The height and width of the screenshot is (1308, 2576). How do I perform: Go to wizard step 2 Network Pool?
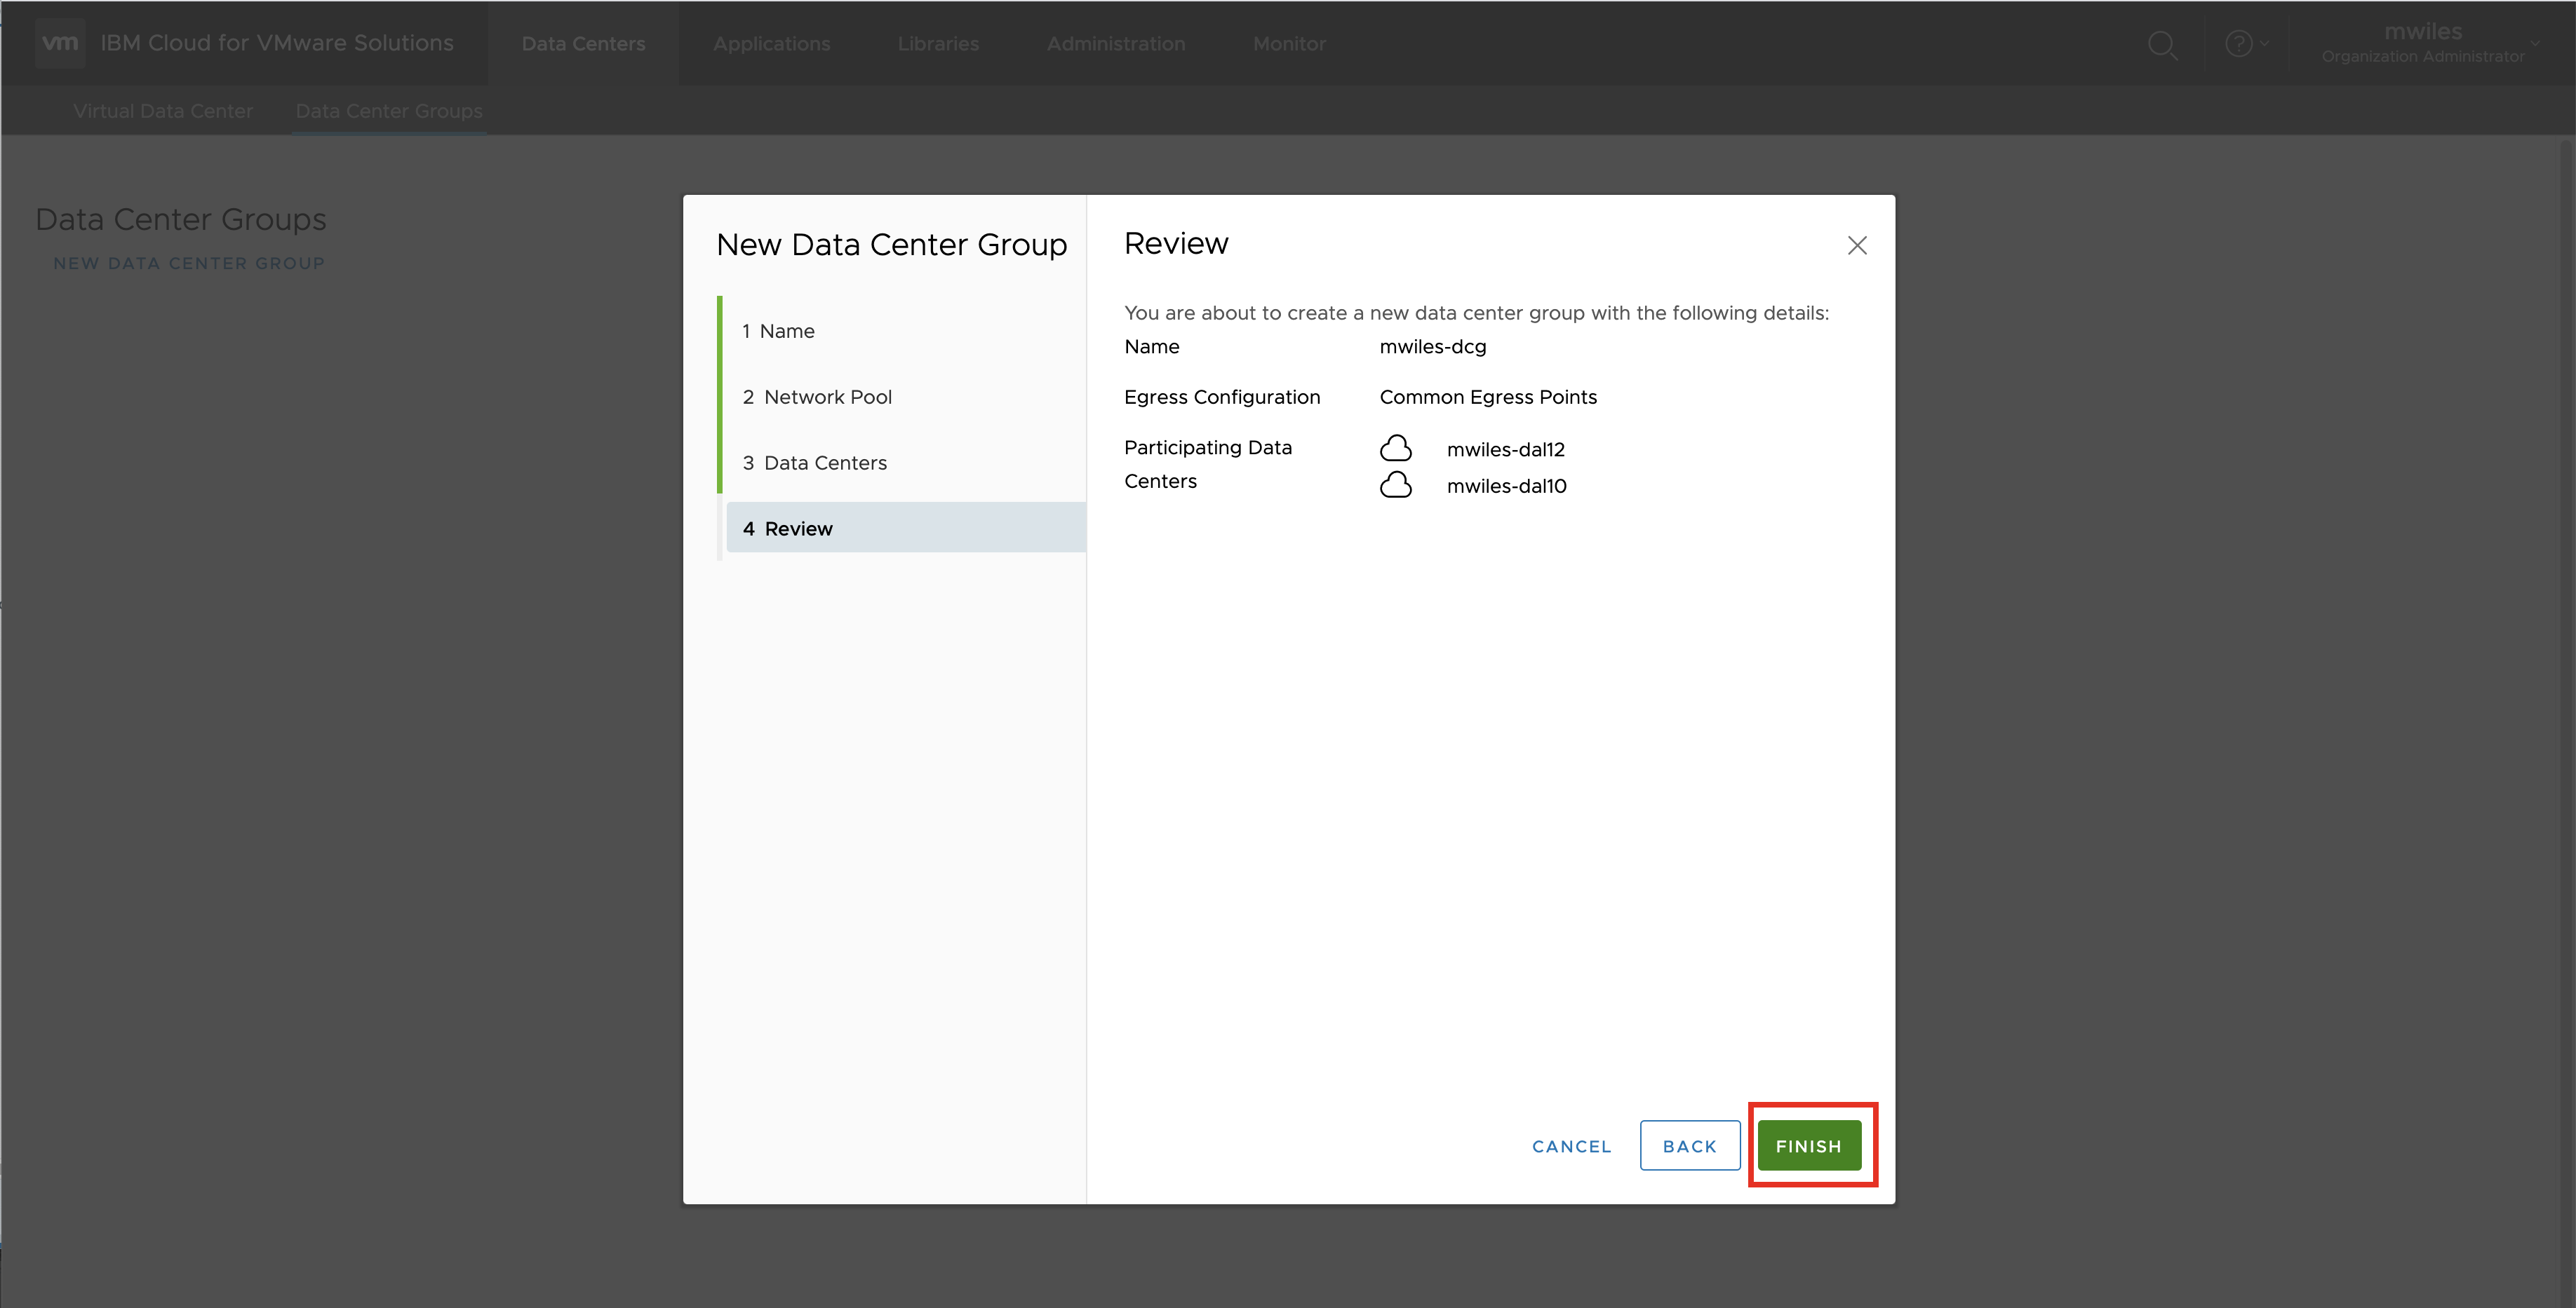(x=827, y=397)
